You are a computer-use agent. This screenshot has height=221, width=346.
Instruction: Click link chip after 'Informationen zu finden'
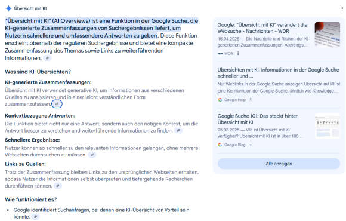tap(178, 131)
